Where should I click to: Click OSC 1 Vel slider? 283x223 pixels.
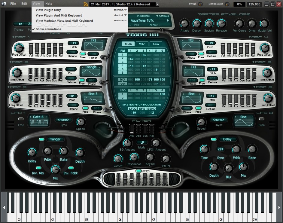[31, 48]
